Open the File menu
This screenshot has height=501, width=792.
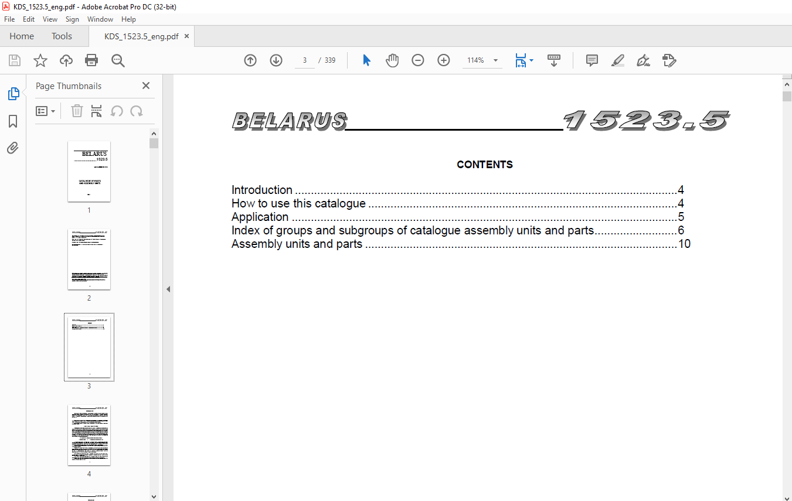pos(9,19)
